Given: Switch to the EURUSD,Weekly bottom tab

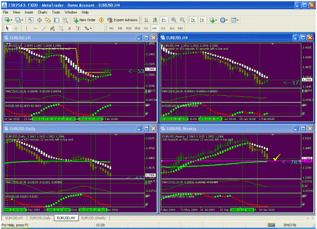Looking at the screenshot, I should [94, 218].
